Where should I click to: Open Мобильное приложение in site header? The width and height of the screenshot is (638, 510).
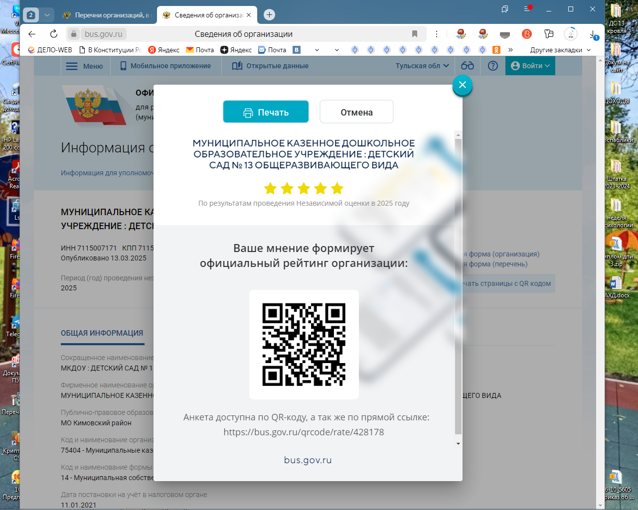(x=165, y=66)
